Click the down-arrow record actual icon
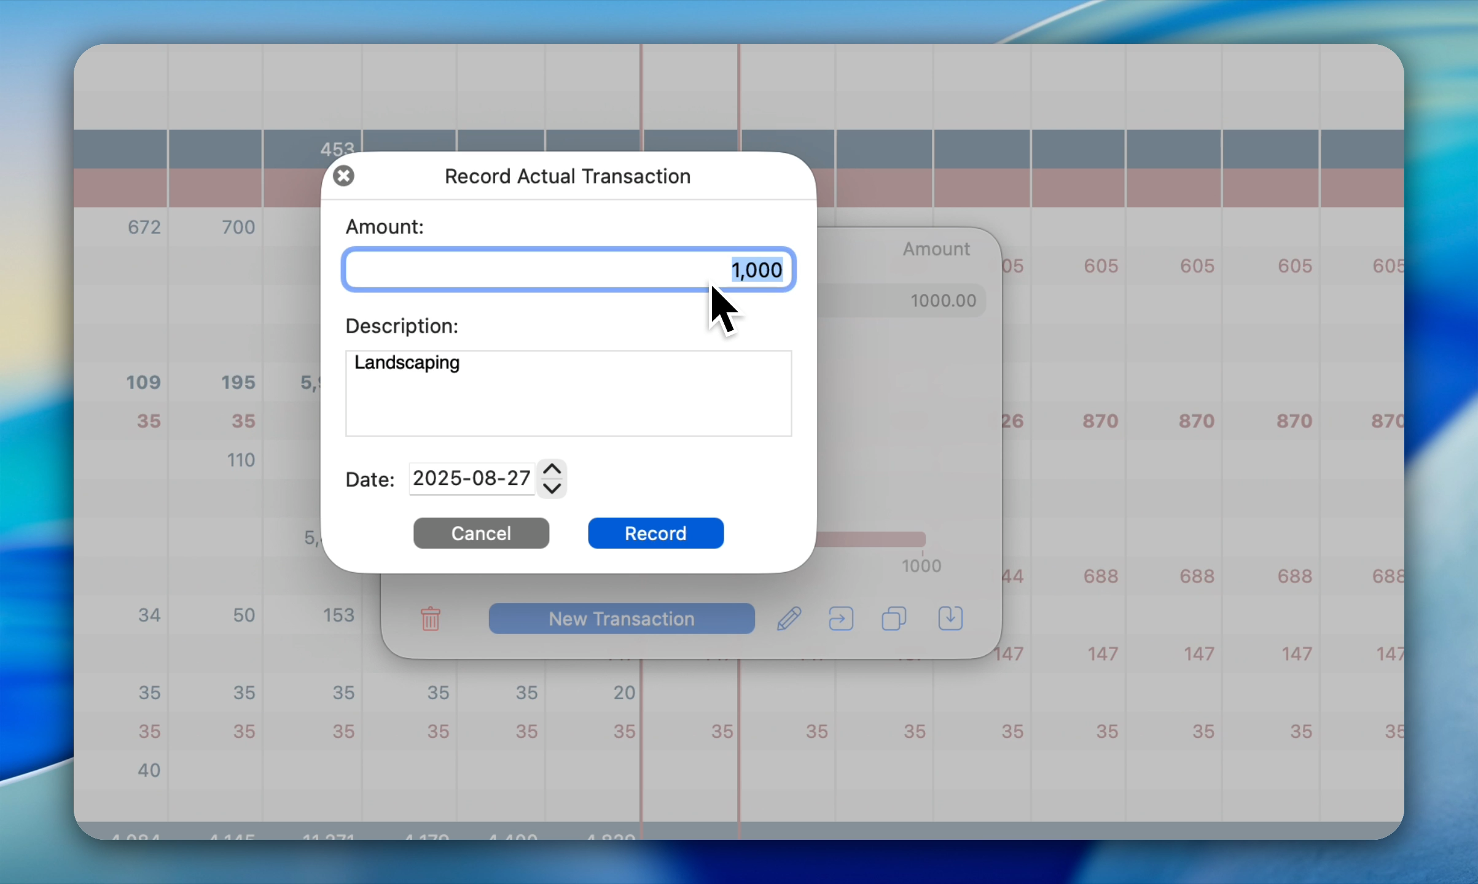1478x884 pixels. tap(950, 618)
